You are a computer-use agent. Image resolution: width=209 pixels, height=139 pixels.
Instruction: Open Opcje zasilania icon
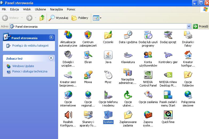click(148, 95)
